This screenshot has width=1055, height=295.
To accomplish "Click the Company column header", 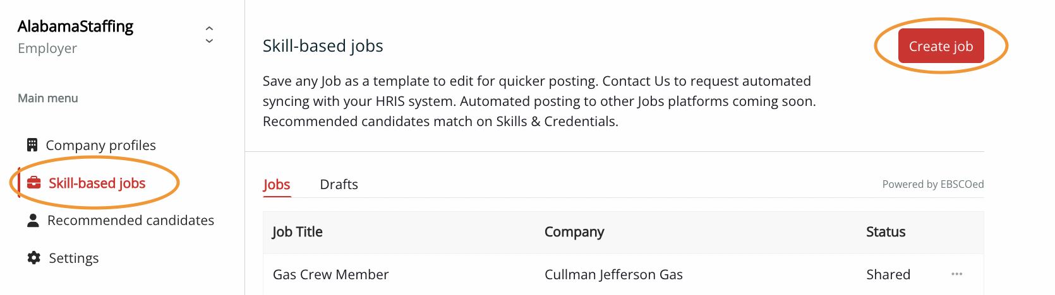I will (x=574, y=232).
